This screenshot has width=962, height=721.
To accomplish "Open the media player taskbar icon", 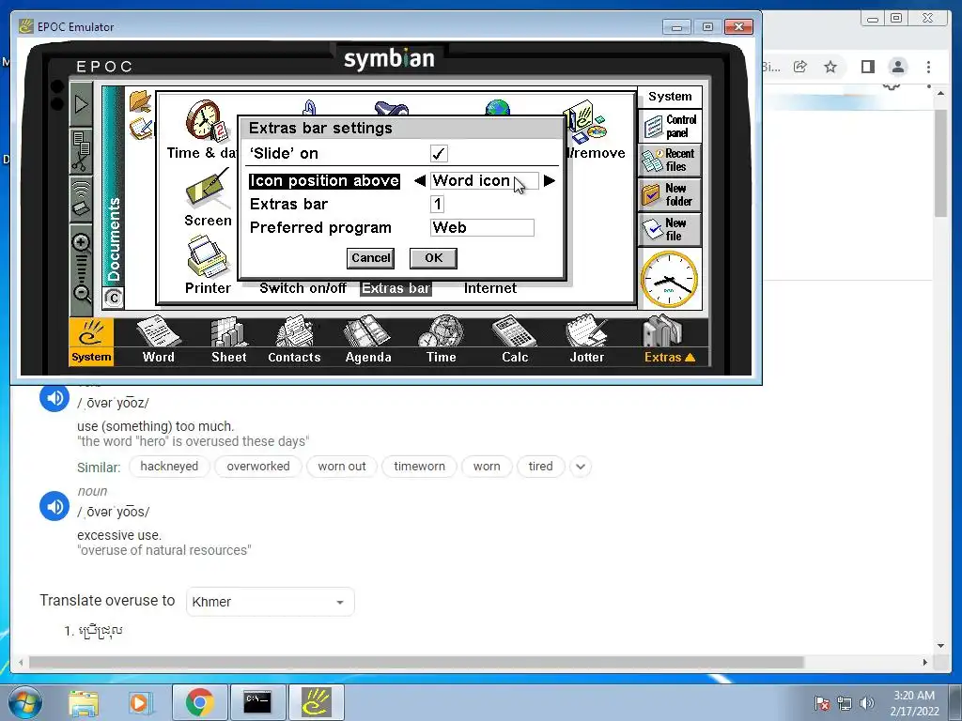I will (140, 703).
